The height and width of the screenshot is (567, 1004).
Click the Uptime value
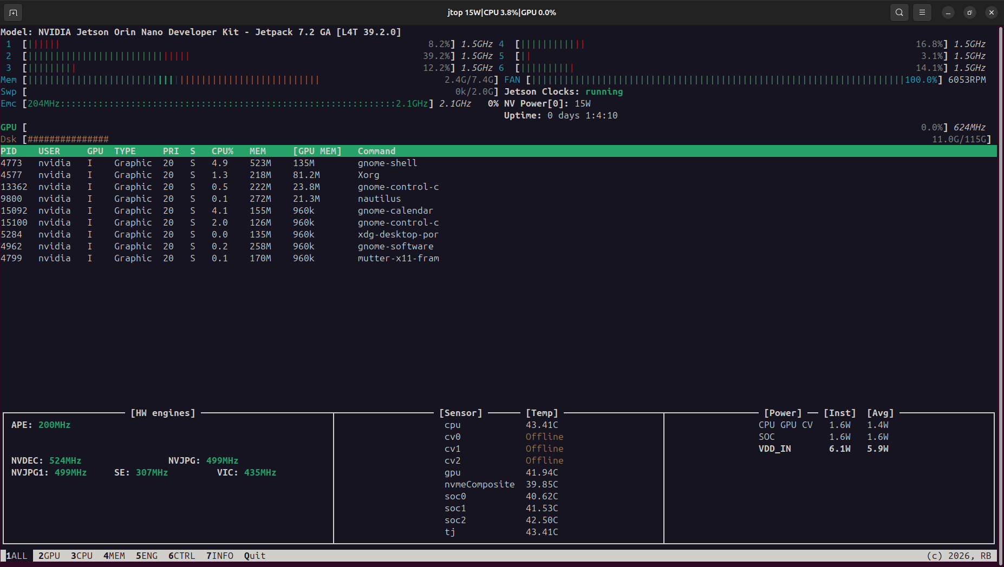(x=583, y=115)
